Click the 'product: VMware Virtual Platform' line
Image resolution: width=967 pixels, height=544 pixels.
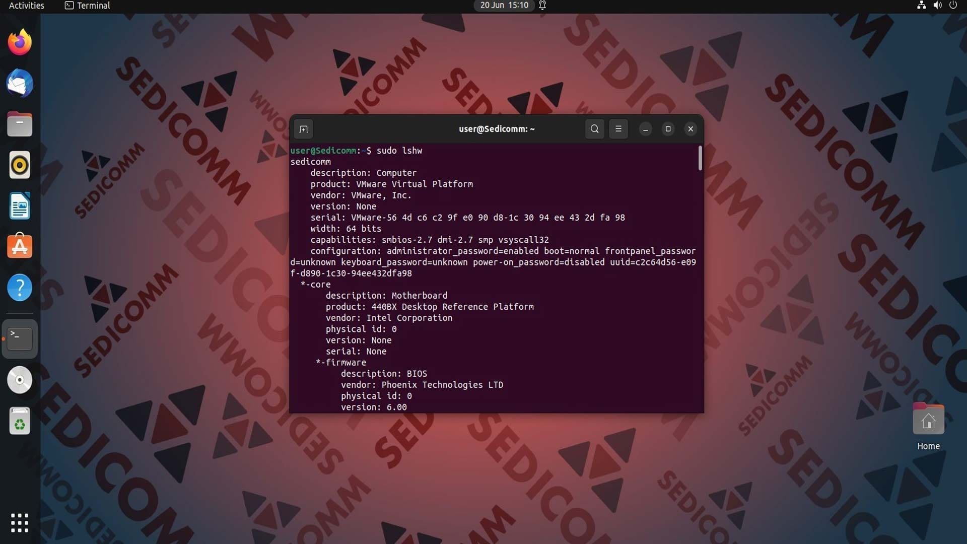coord(391,184)
